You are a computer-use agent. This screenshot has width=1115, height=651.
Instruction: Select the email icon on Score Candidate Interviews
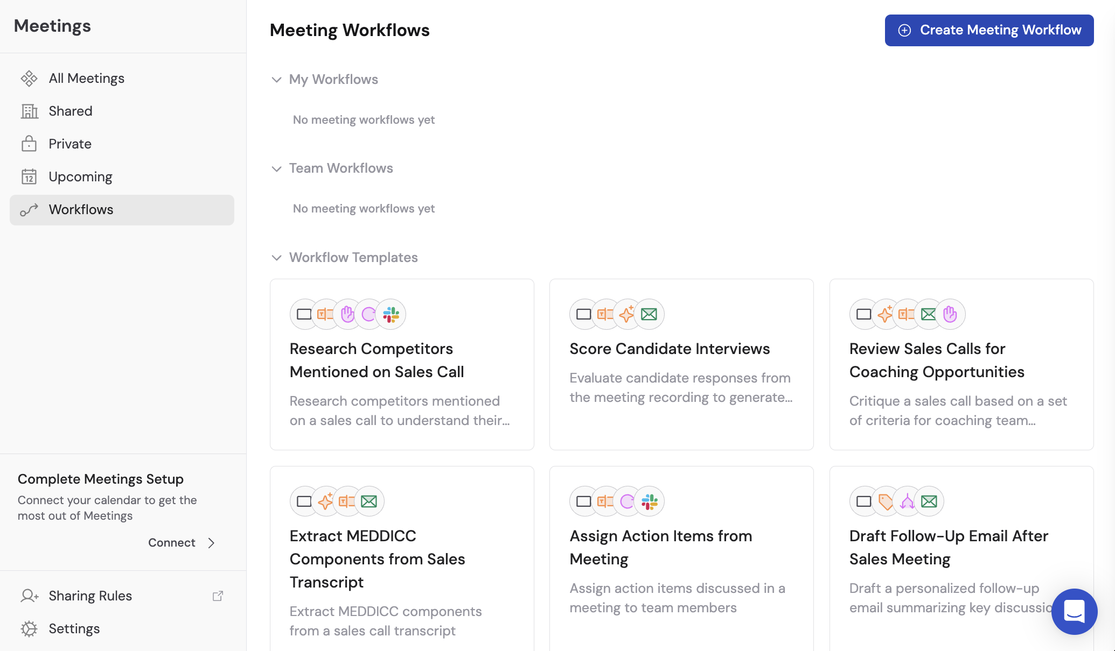(649, 314)
